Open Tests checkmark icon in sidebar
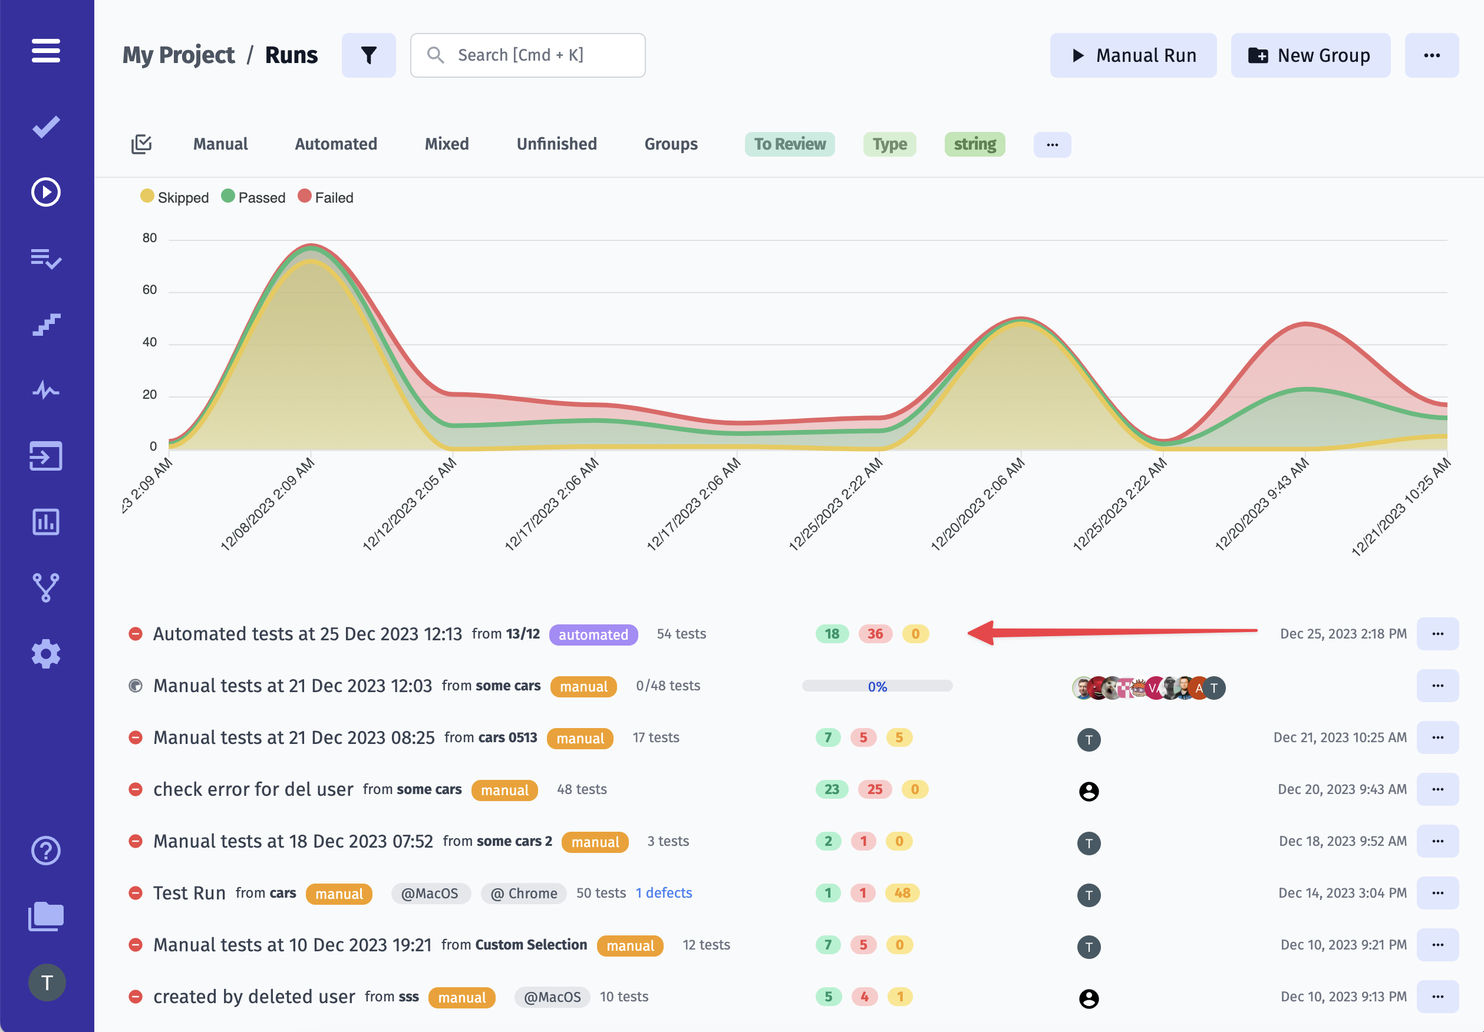 click(46, 127)
